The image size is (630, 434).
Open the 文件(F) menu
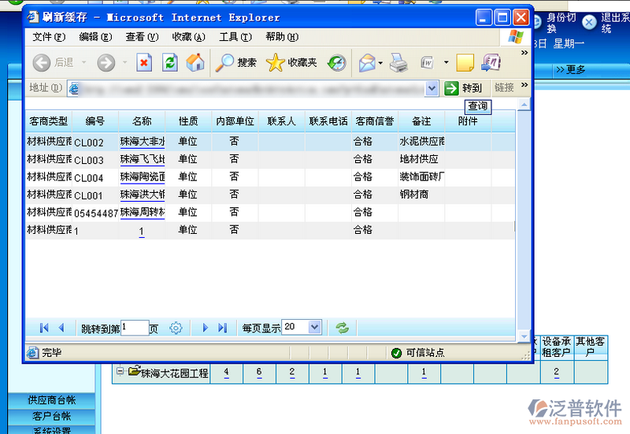[48, 37]
